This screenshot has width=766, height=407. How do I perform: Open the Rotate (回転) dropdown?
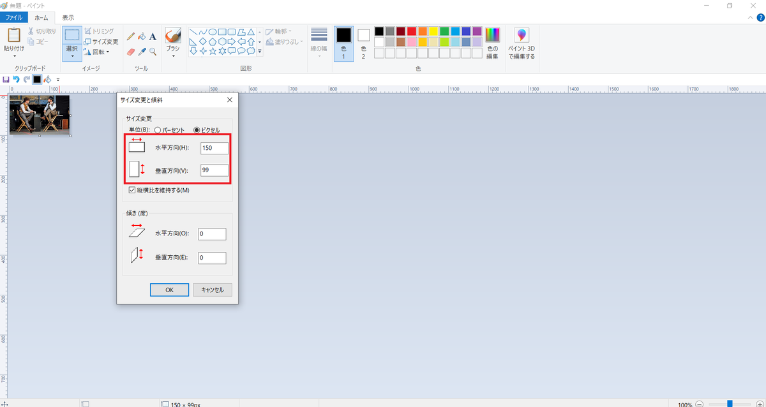[x=96, y=52]
